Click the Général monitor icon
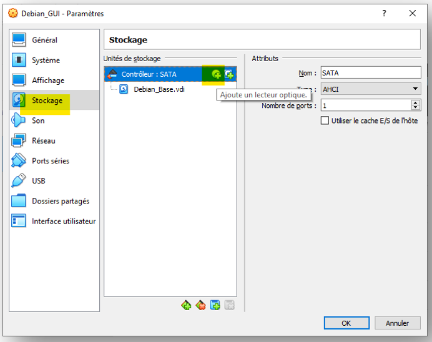This screenshot has width=432, height=342. click(x=19, y=40)
